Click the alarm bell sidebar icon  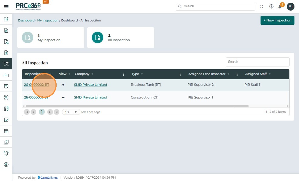(6, 153)
